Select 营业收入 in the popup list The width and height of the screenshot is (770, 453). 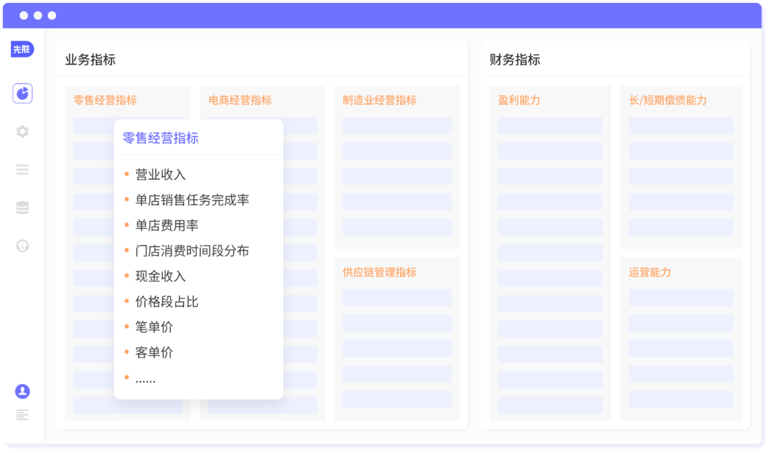pos(160,174)
